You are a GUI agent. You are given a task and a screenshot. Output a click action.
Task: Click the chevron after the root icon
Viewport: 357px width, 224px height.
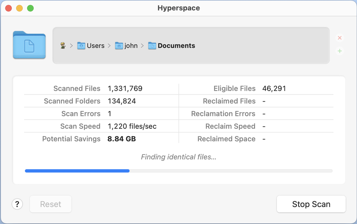(x=71, y=46)
